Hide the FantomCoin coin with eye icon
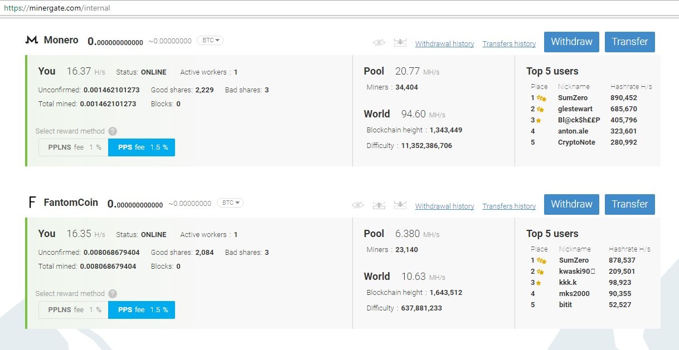This screenshot has width=679, height=350. click(x=358, y=205)
